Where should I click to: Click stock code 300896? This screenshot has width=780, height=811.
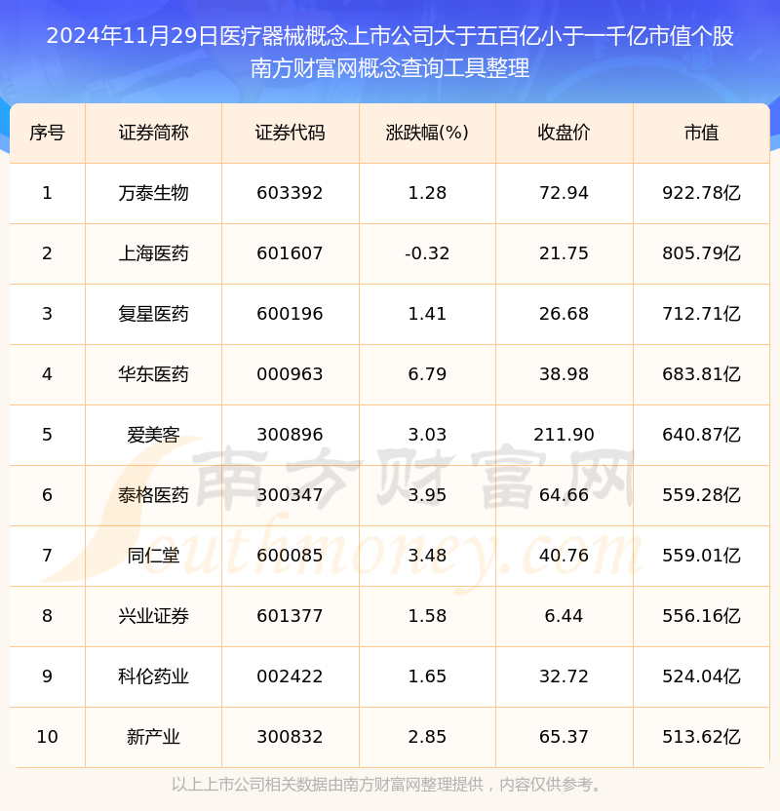coord(290,435)
